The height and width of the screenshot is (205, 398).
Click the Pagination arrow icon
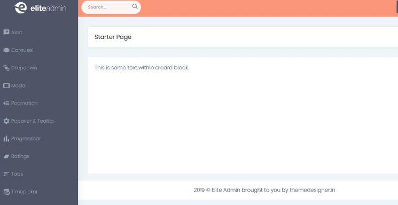6,103
